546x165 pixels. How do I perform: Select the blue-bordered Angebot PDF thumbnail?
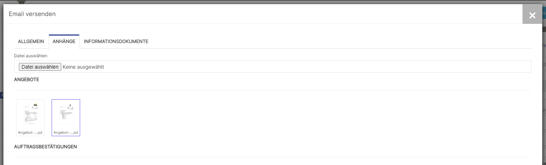point(66,117)
